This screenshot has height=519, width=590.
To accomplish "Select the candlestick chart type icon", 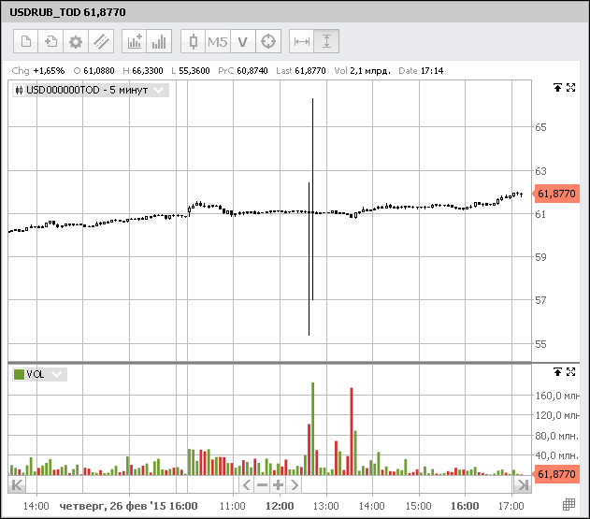I will point(193,41).
